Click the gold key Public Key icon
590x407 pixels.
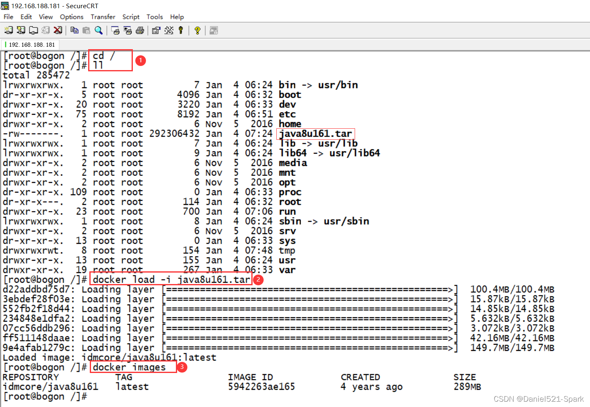(x=181, y=30)
